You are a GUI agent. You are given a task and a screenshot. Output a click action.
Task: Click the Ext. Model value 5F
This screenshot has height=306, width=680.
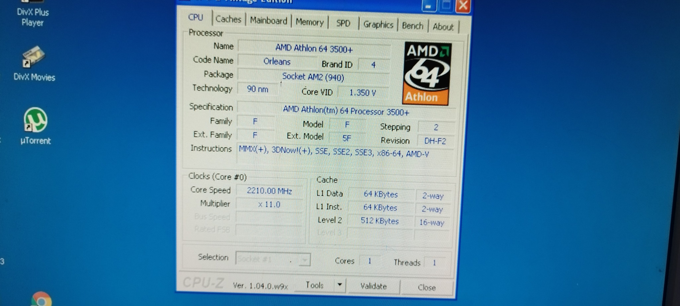(347, 138)
